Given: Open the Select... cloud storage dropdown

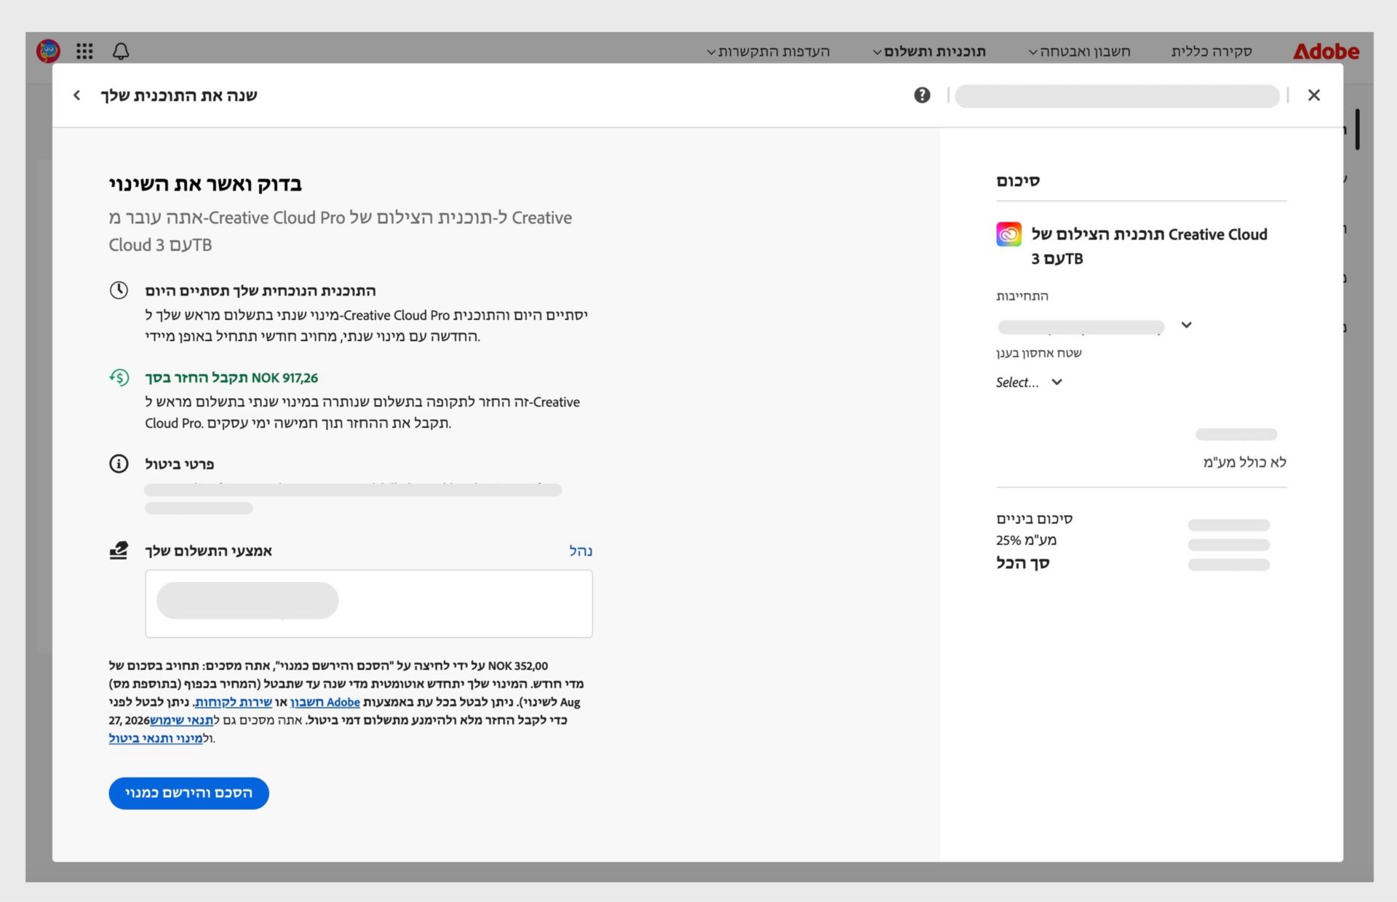Looking at the screenshot, I should [1030, 382].
